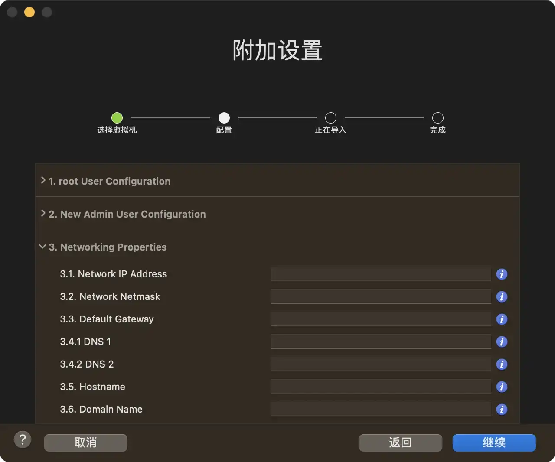Click the DNS 1 text field
Viewport: 555px width, 462px height.
[x=380, y=342]
